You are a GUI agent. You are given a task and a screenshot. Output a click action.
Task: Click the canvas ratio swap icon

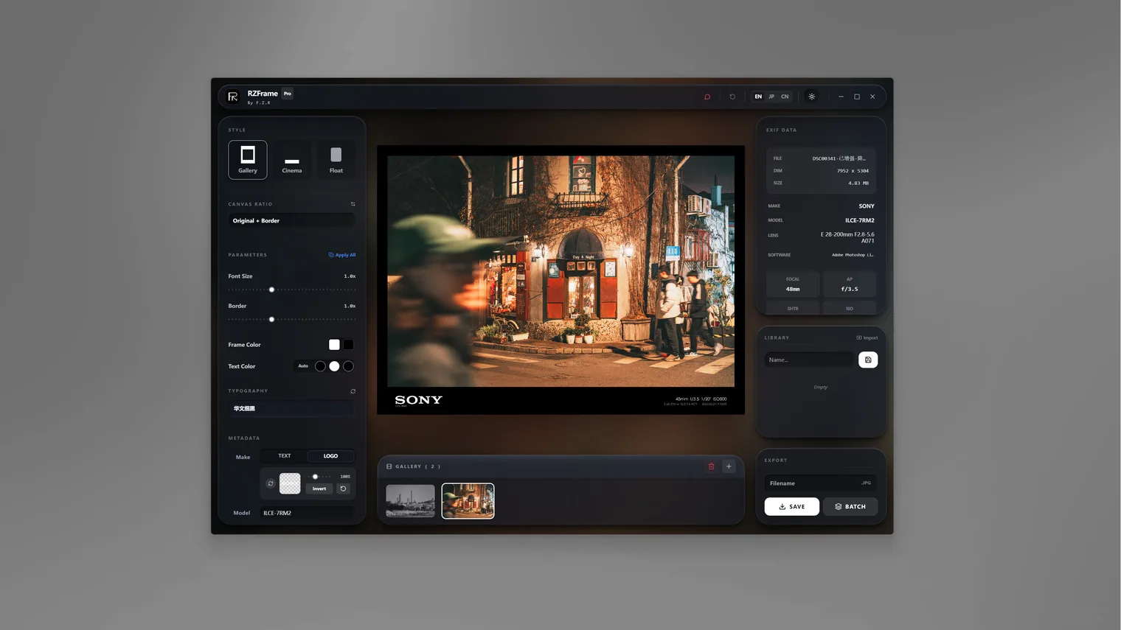coord(353,204)
